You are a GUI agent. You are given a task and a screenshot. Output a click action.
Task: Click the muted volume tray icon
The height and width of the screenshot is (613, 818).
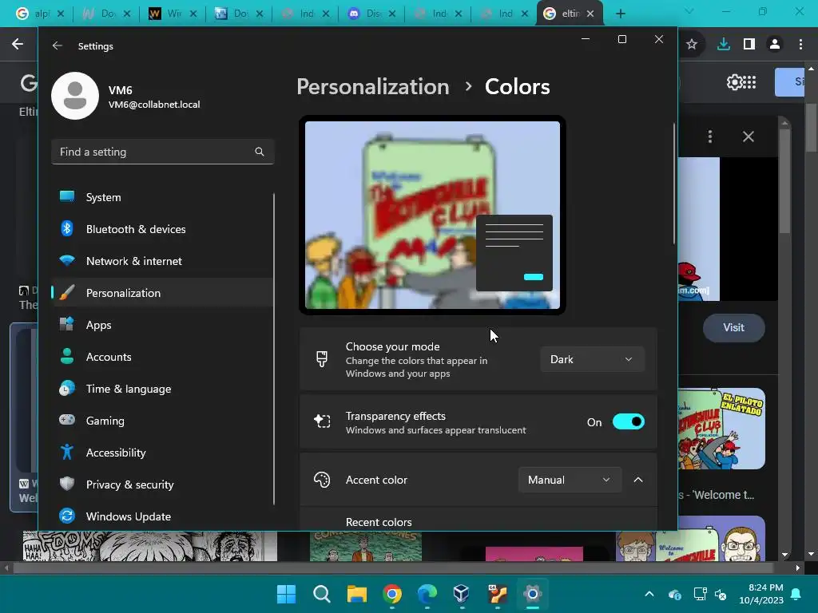coord(721,594)
